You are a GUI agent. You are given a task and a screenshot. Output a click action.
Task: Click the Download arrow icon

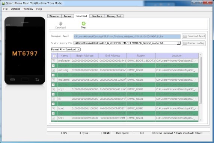point(60,24)
